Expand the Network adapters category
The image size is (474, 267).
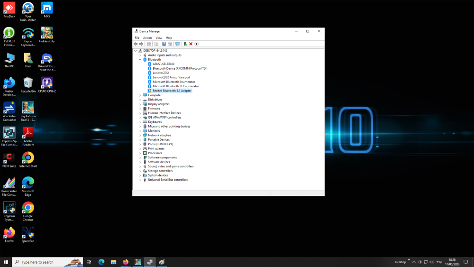click(140, 135)
